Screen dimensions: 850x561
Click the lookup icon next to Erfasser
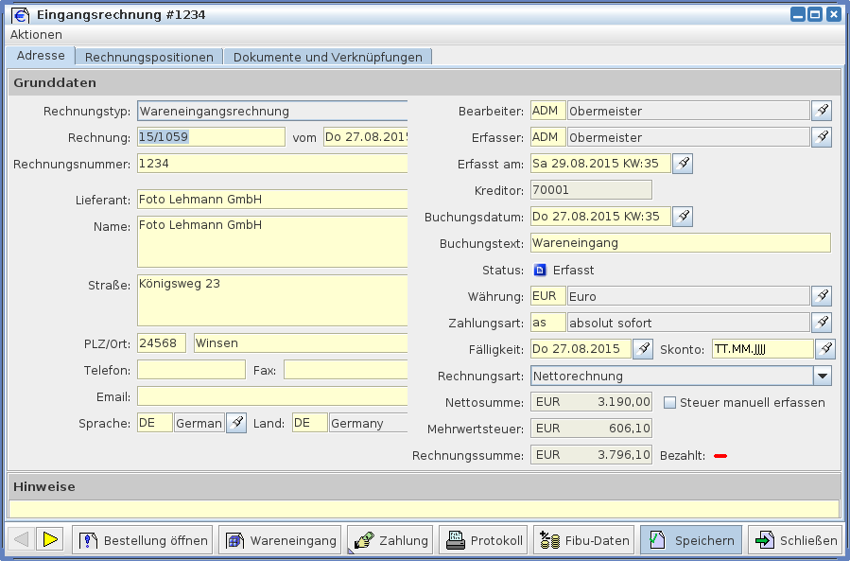(x=822, y=137)
